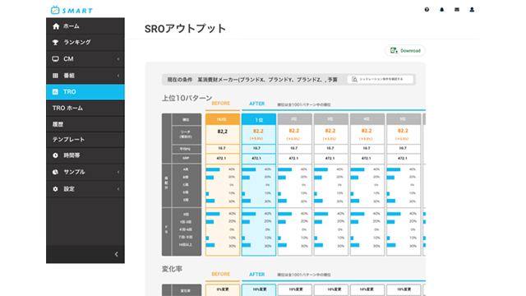Open the user account icon
The image size is (526, 296).
[472, 10]
